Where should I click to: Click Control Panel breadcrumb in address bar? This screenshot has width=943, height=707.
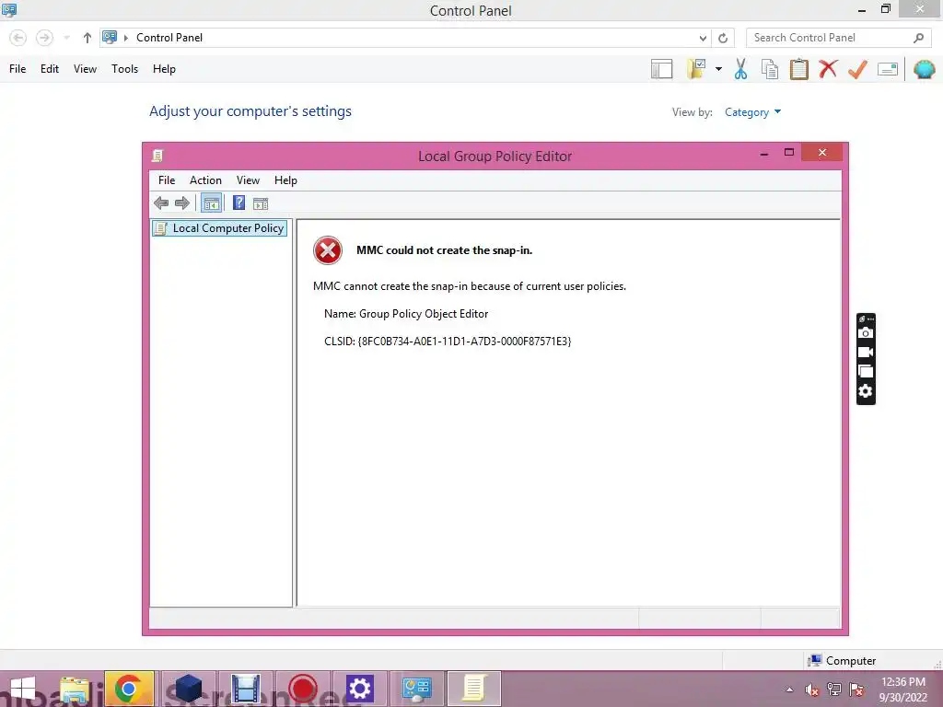169,38
